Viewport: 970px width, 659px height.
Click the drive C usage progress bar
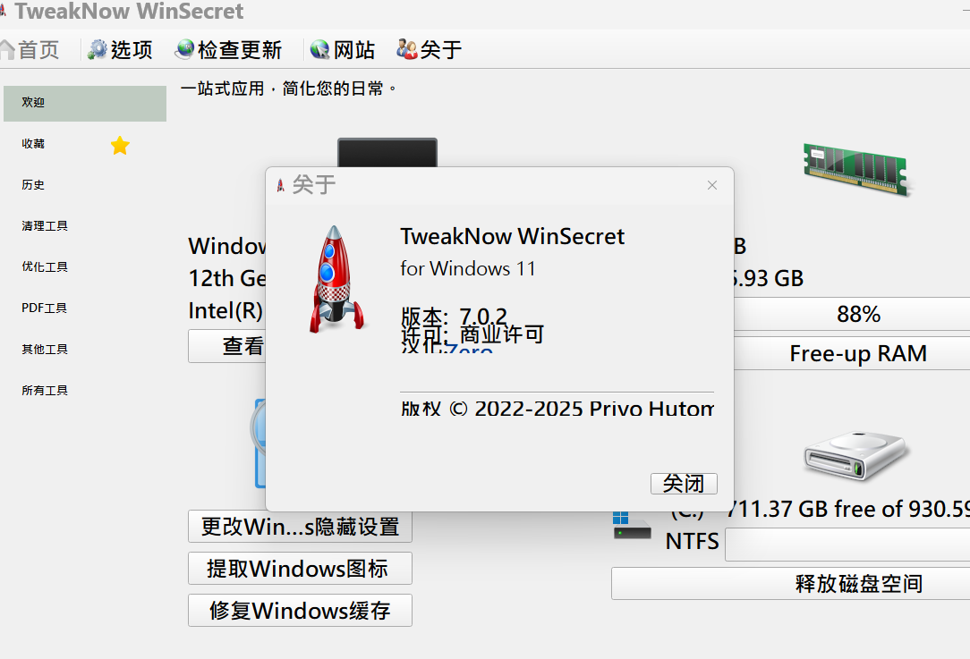click(x=847, y=545)
